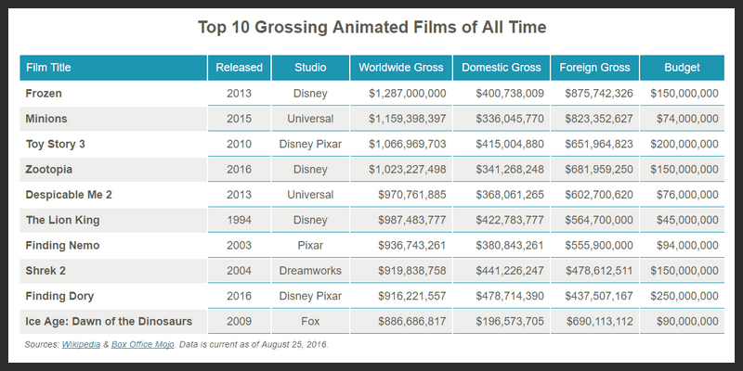Select the Toy Story 3 title cell

56,145
